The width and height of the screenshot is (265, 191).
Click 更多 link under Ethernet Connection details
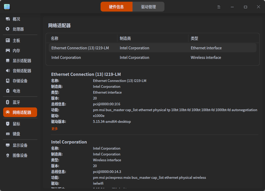(55, 129)
